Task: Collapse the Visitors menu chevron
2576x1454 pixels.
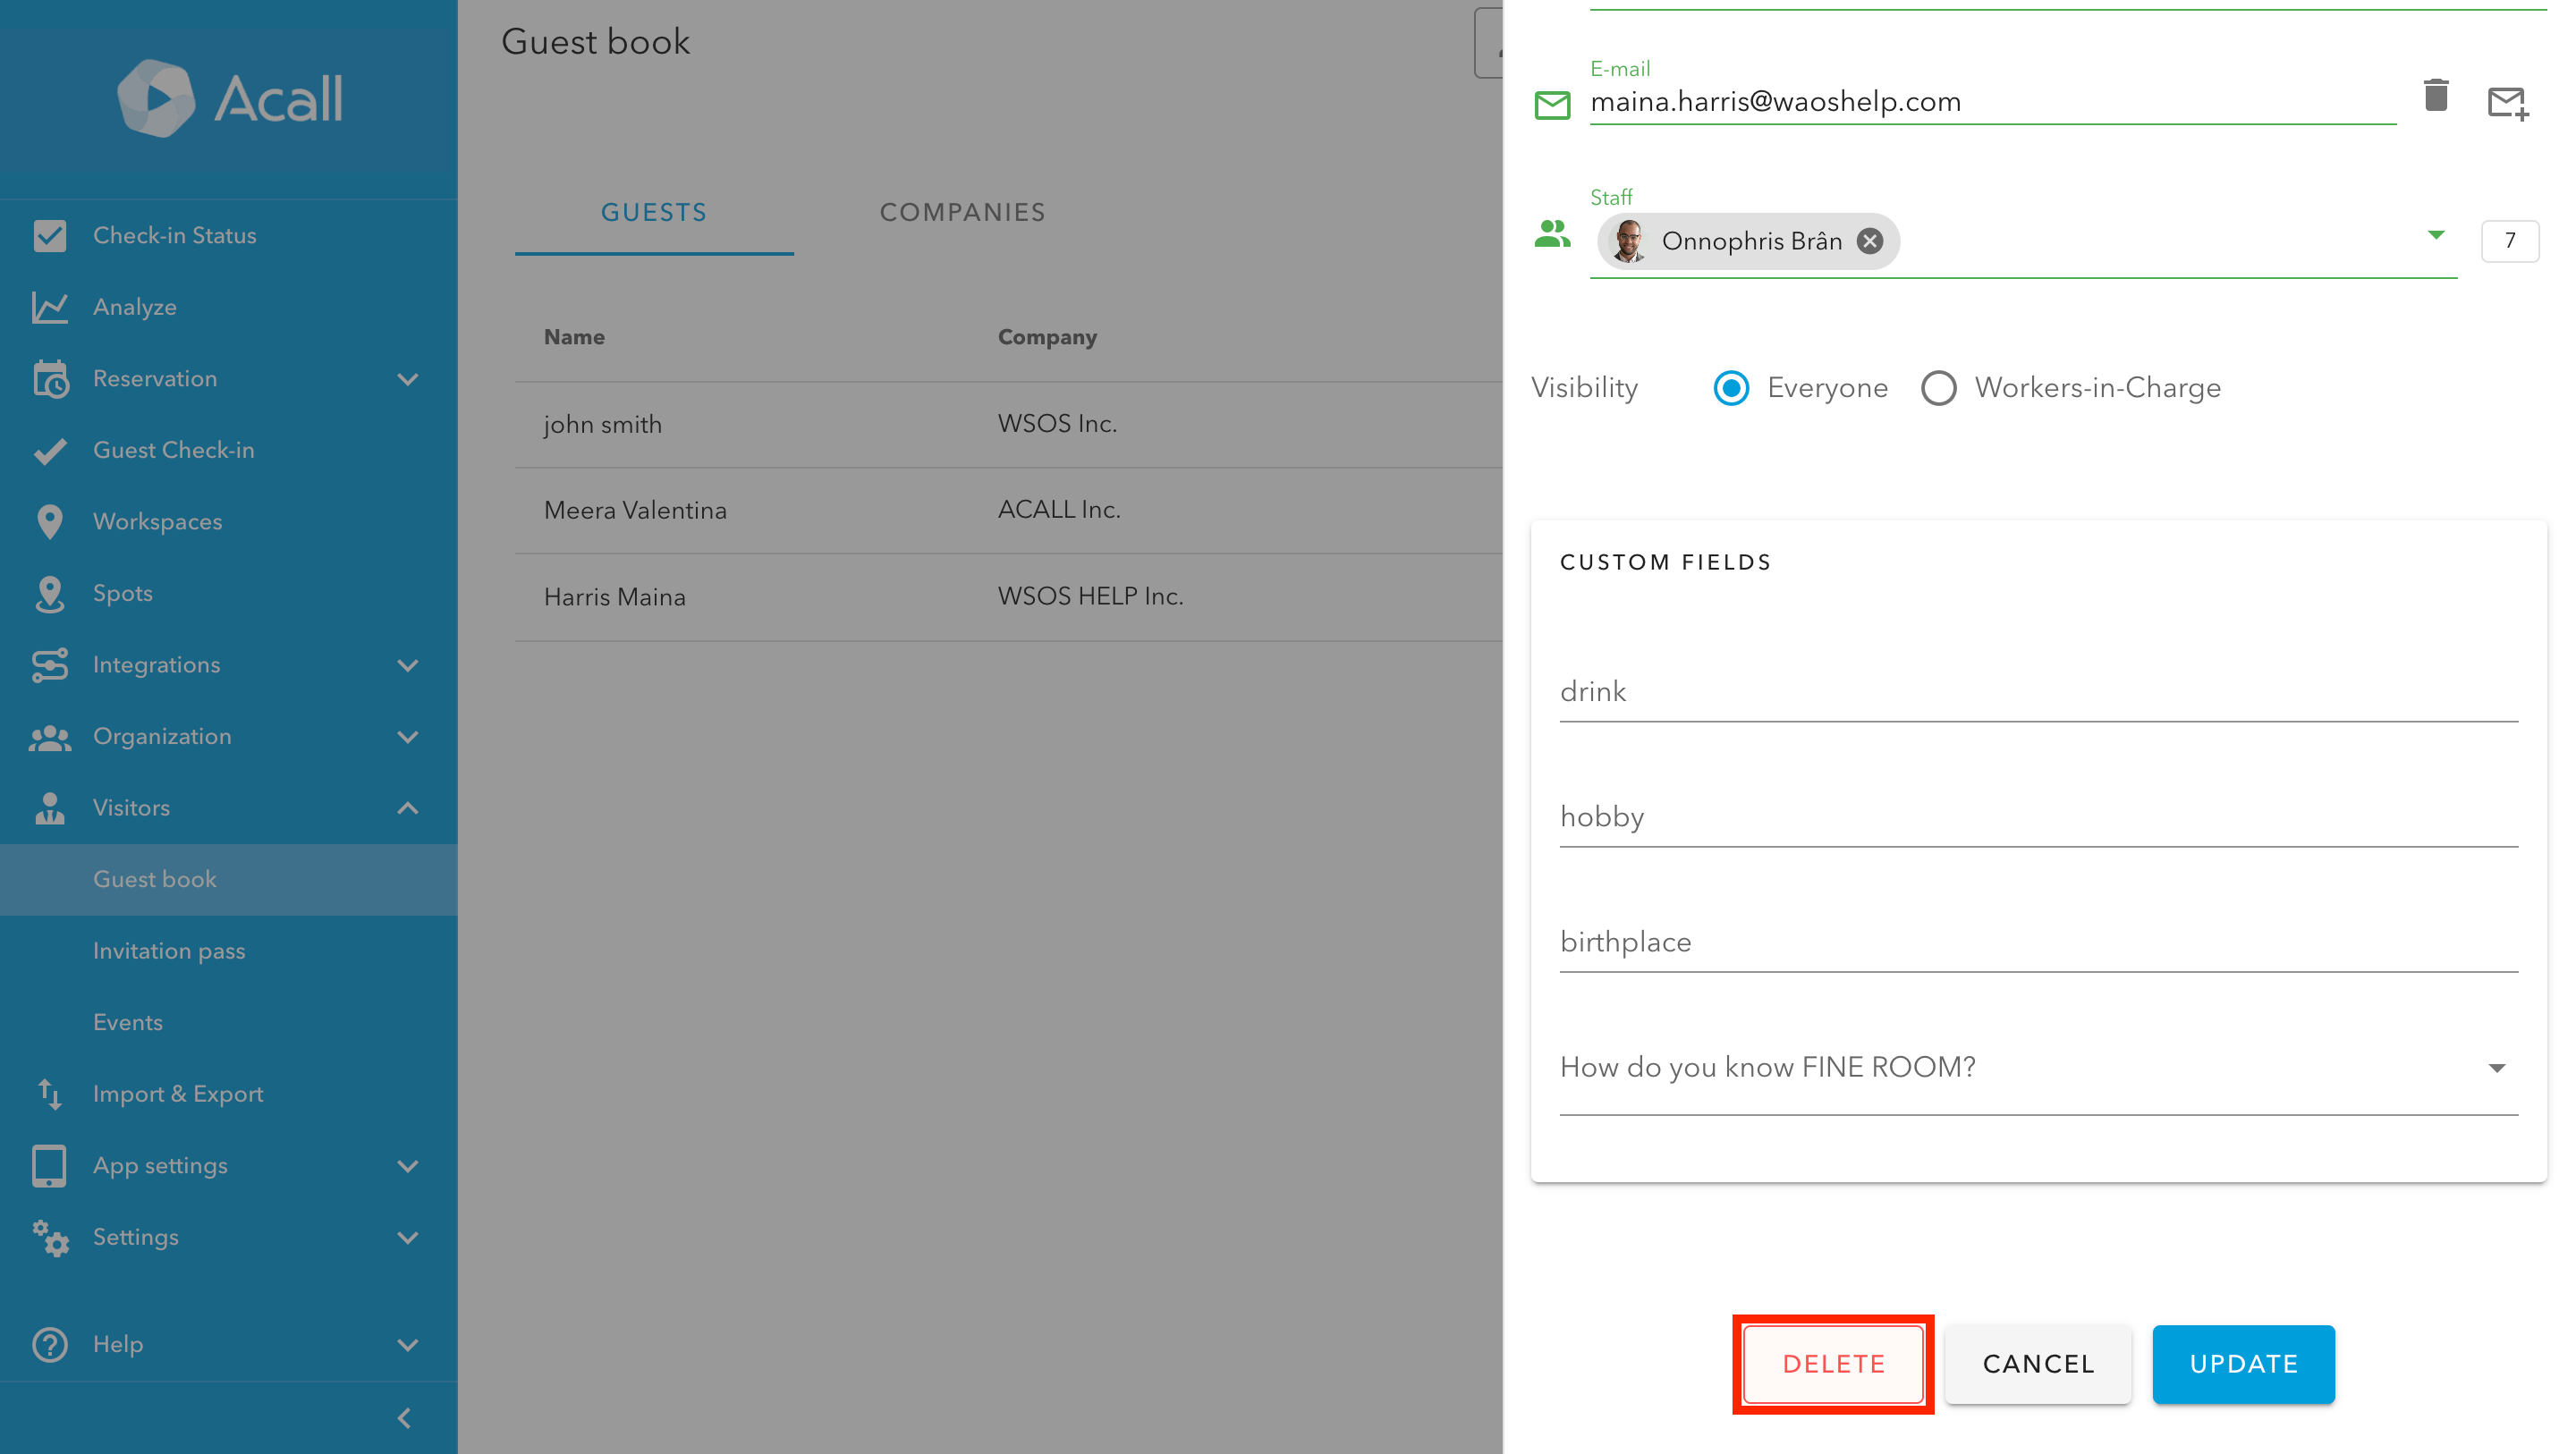Action: 408,808
